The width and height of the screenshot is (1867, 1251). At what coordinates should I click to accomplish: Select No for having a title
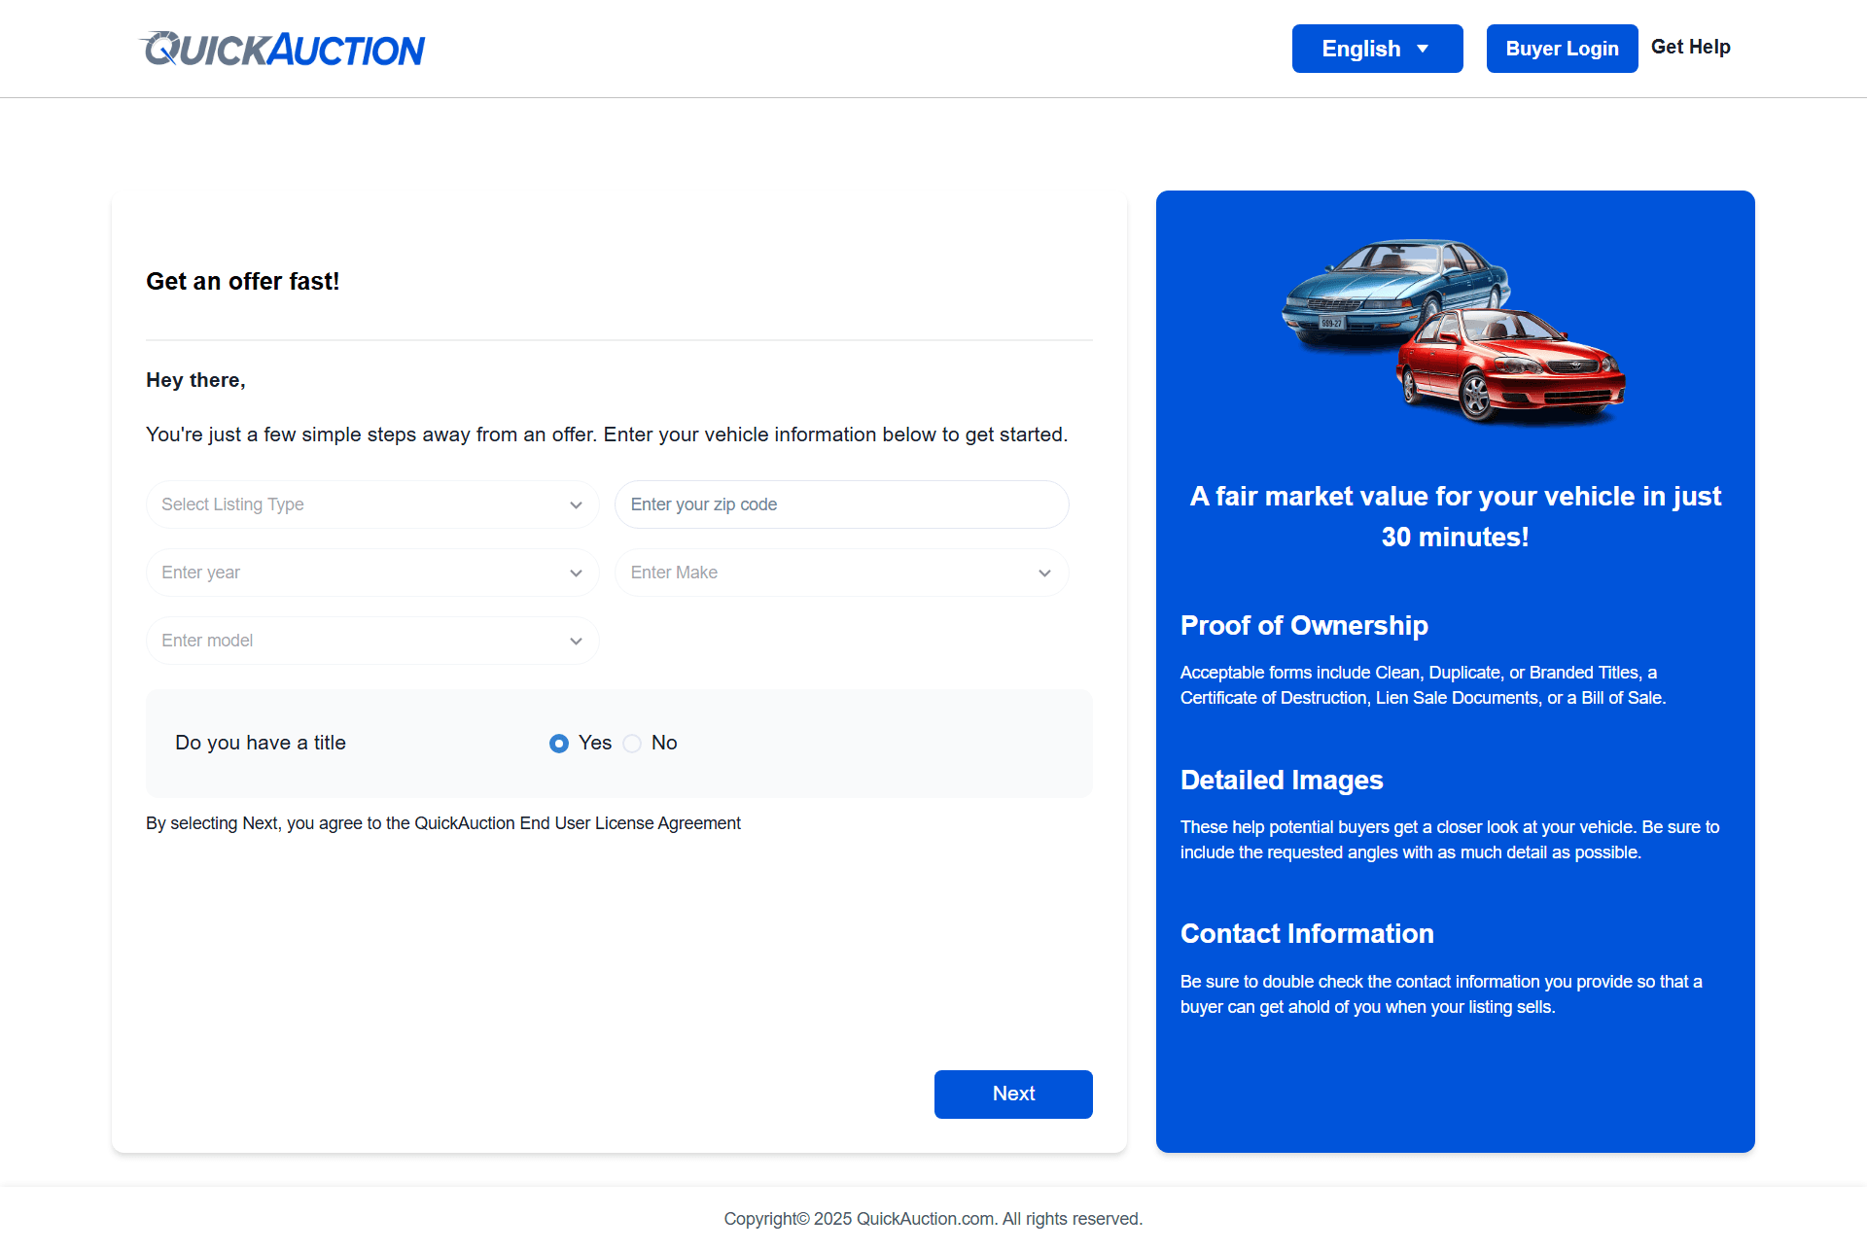click(632, 743)
